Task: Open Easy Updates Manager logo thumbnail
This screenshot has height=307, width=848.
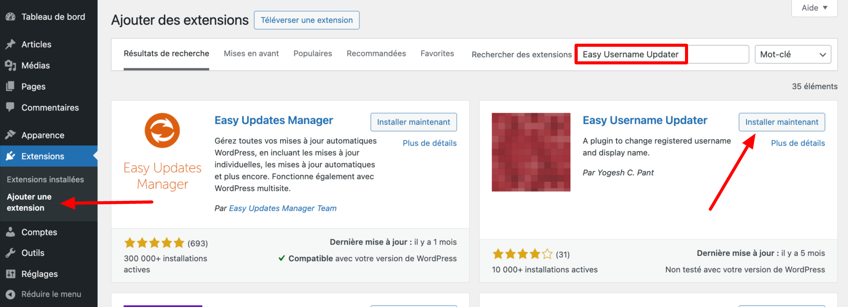Action: pyautogui.click(x=162, y=152)
